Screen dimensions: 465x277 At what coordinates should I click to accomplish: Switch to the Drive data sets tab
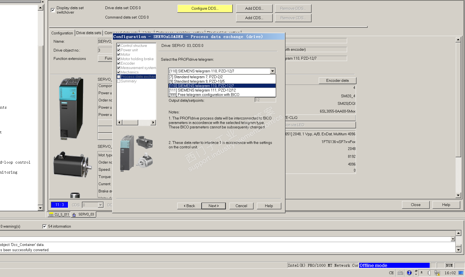click(x=89, y=33)
